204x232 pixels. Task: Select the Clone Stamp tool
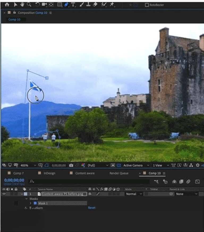coord(88,5)
